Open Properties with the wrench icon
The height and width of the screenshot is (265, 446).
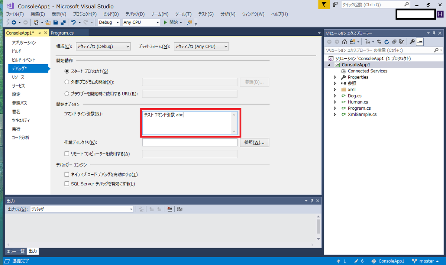click(412, 42)
